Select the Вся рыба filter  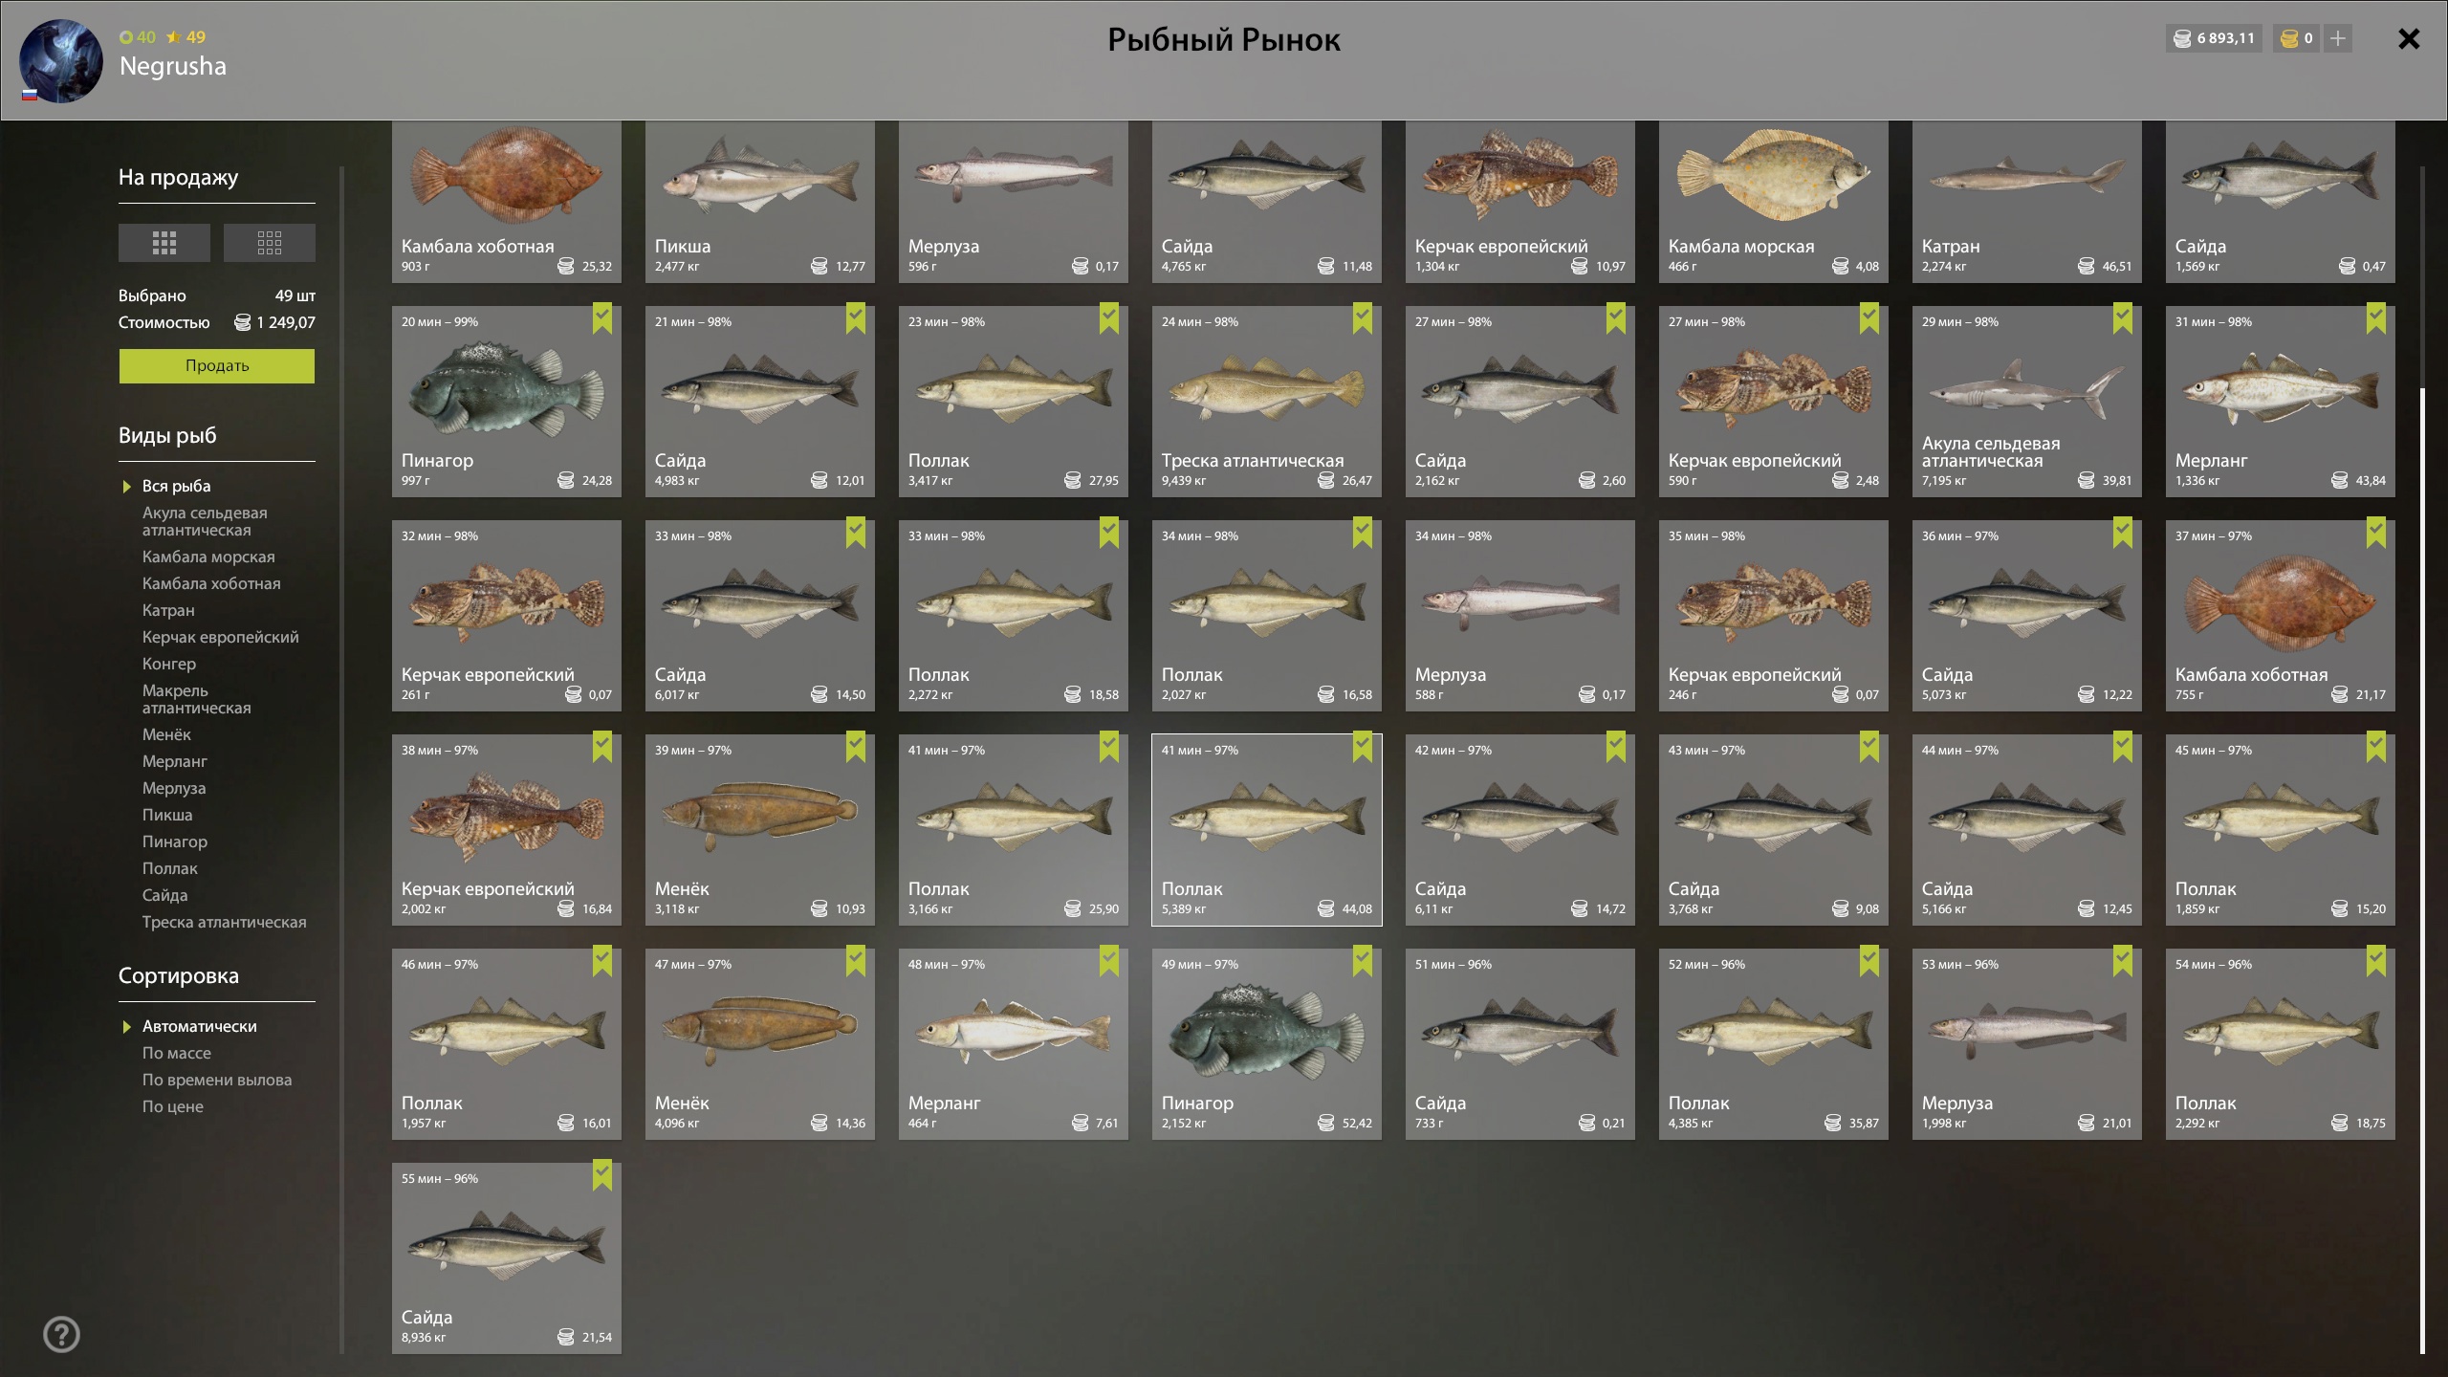[176, 486]
